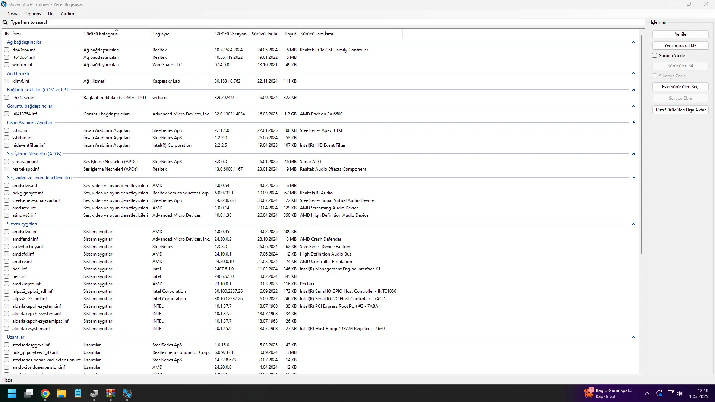Click the Yeni Sürücü Ekle button
The image size is (715, 402).
[680, 45]
